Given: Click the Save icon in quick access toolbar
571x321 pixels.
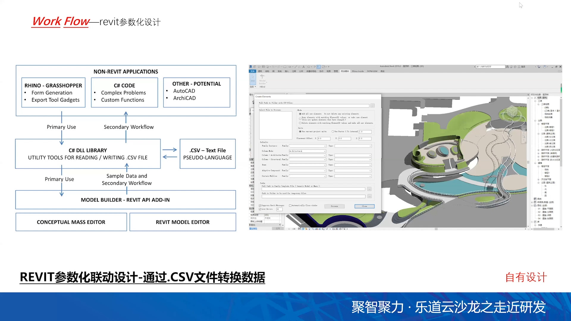Looking at the screenshot, I should tap(263, 67).
